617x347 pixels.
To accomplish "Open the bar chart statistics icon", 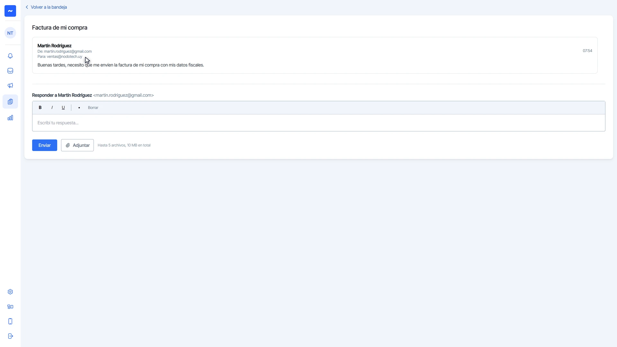I will point(10,118).
